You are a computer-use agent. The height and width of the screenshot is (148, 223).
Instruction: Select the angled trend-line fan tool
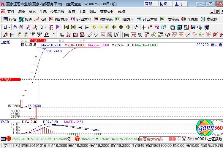click(x=89, y=35)
